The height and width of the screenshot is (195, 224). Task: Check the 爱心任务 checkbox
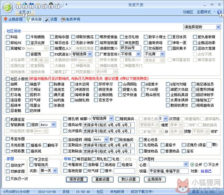(141, 140)
